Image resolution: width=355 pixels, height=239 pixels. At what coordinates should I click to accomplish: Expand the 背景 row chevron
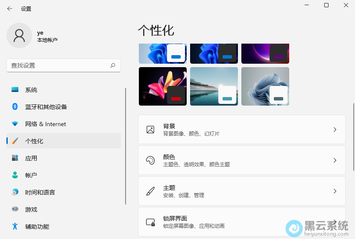(335, 130)
